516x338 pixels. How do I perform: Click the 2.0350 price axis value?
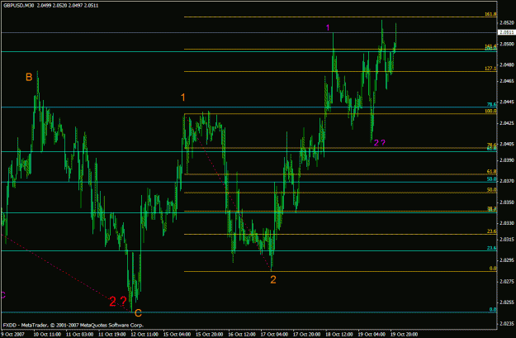tap(506, 202)
